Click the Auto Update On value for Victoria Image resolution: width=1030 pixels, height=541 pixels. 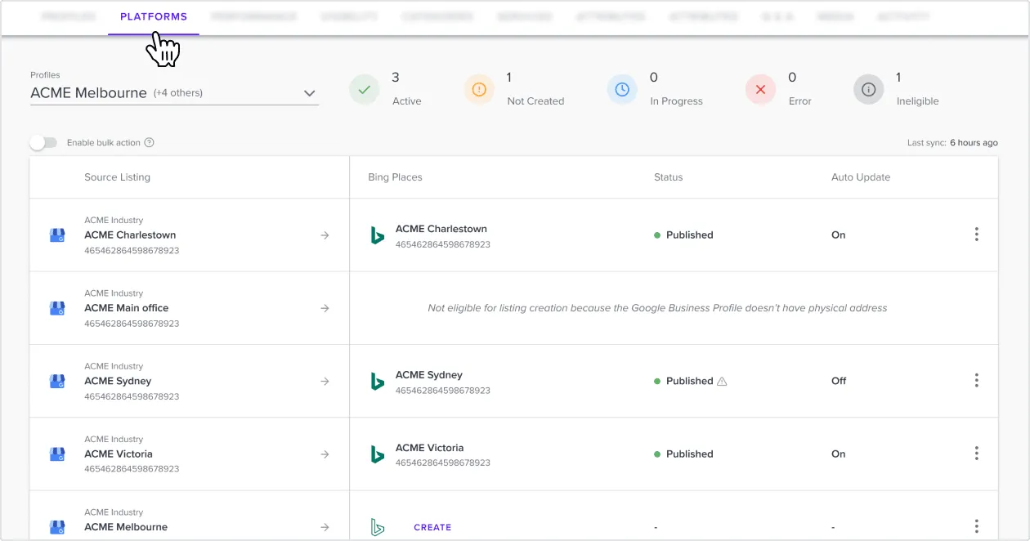point(839,454)
